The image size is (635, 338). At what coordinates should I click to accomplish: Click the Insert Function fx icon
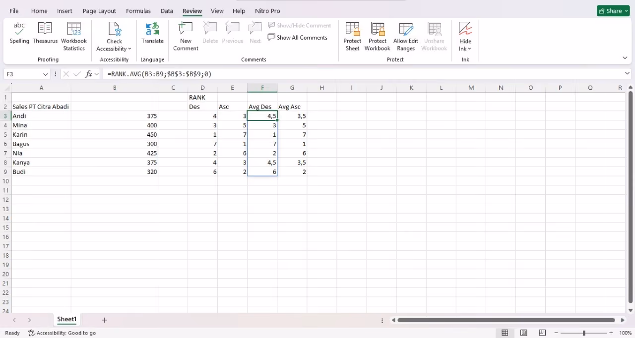[89, 74]
